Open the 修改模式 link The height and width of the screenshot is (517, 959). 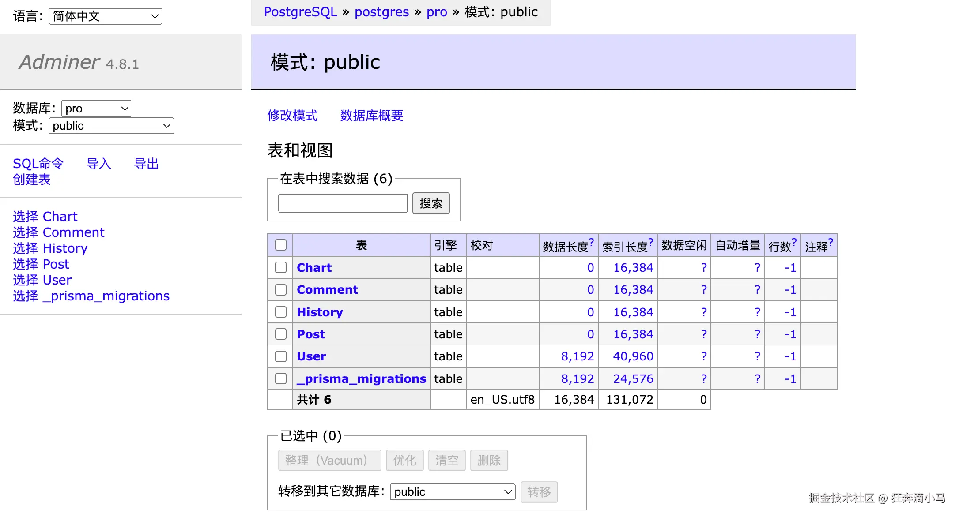[x=292, y=116]
